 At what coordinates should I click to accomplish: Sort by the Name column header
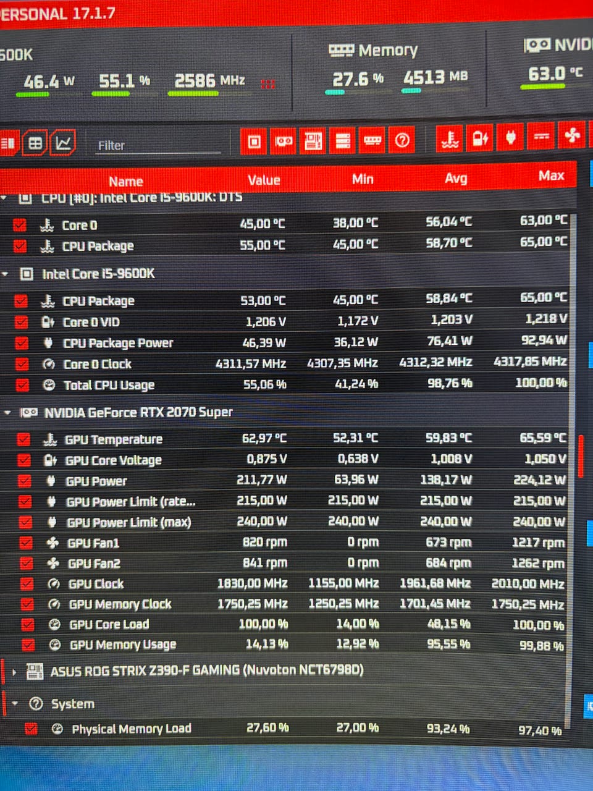(x=125, y=181)
